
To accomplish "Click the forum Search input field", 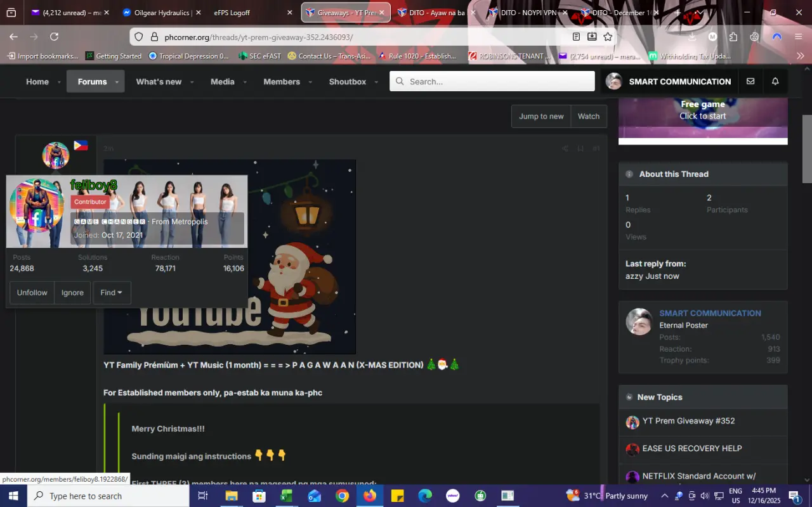I will 492,81.
